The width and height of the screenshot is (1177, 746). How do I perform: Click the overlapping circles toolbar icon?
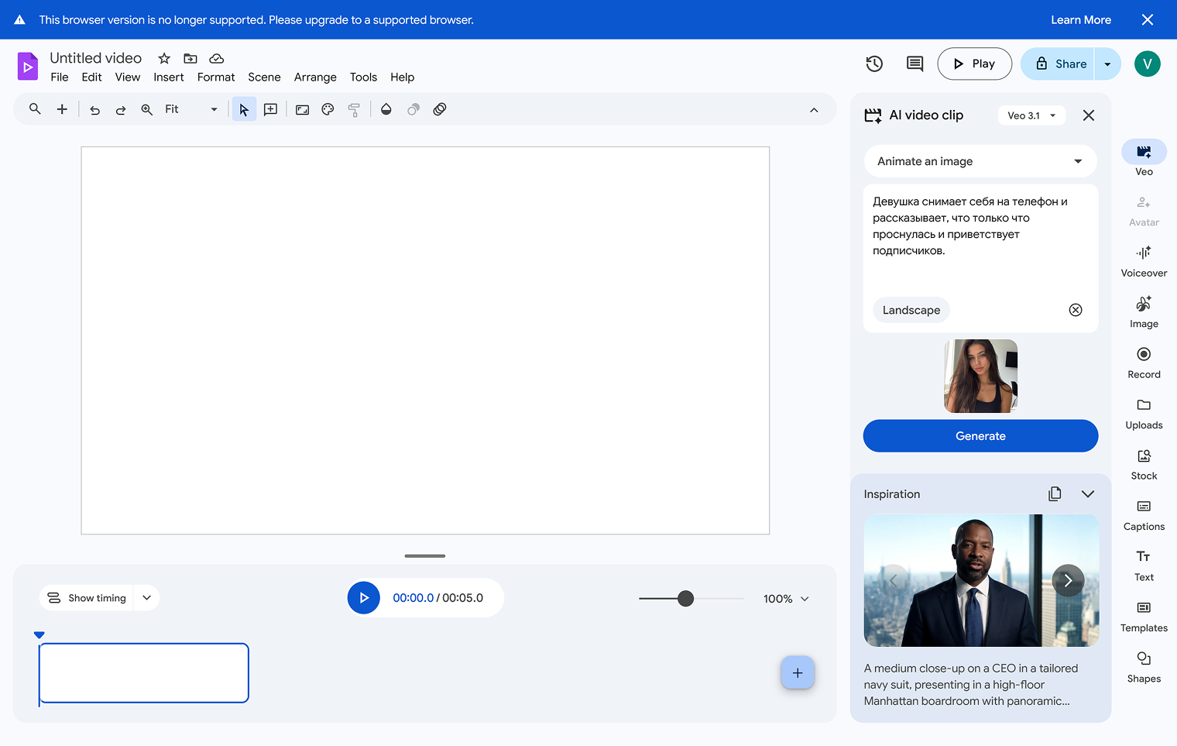point(413,109)
